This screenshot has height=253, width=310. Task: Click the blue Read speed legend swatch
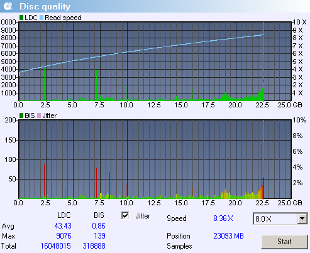coord(42,18)
